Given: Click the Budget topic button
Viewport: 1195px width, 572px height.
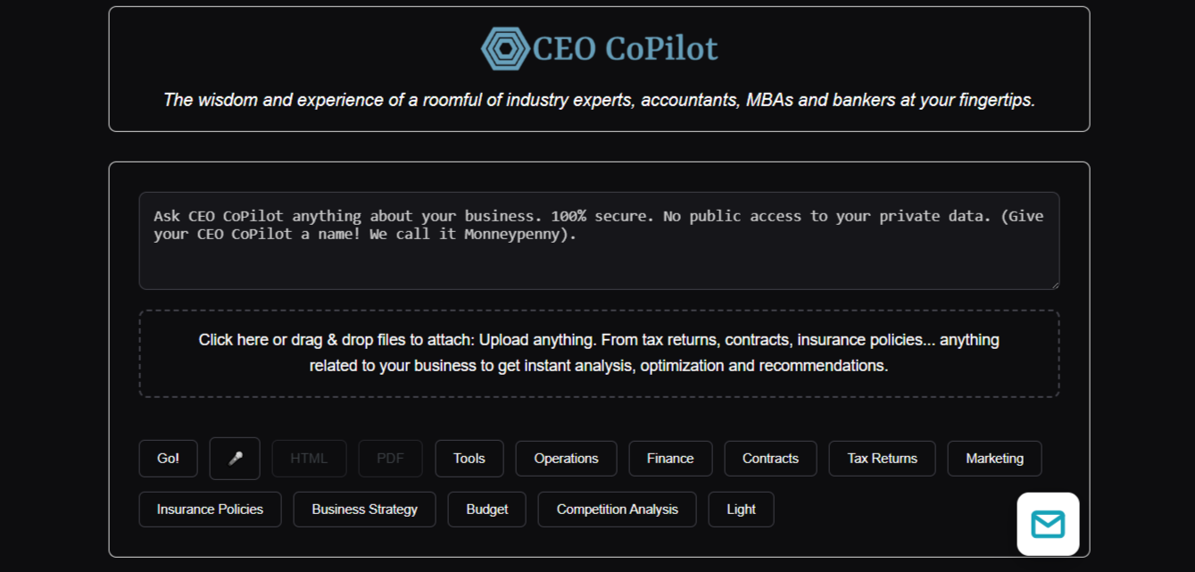Looking at the screenshot, I should [x=487, y=510].
